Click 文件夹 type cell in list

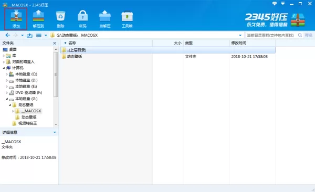coord(191,57)
